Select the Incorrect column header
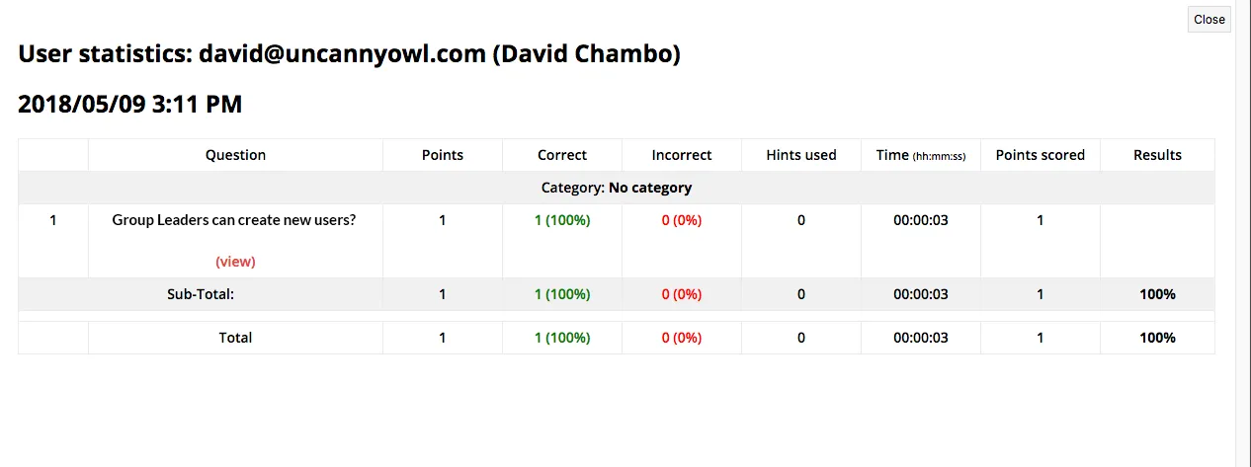This screenshot has width=1251, height=467. [682, 155]
